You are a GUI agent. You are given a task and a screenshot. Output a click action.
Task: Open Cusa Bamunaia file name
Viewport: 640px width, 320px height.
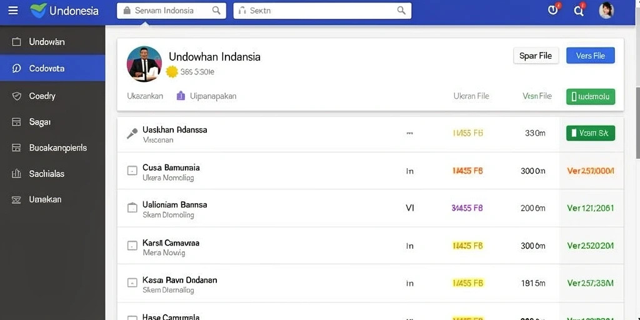(171, 167)
